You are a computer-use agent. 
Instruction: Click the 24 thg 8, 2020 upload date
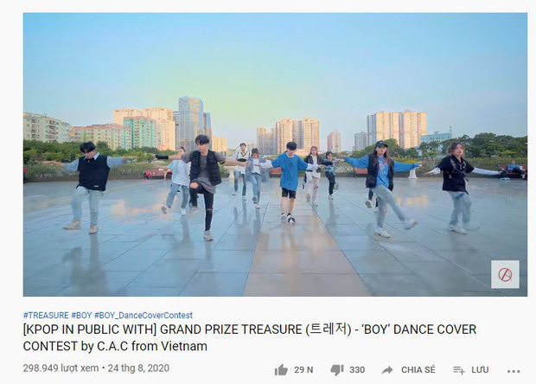pyautogui.click(x=138, y=368)
